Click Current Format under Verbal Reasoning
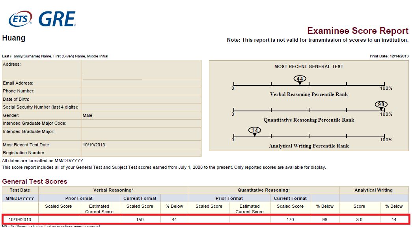 [140, 198]
